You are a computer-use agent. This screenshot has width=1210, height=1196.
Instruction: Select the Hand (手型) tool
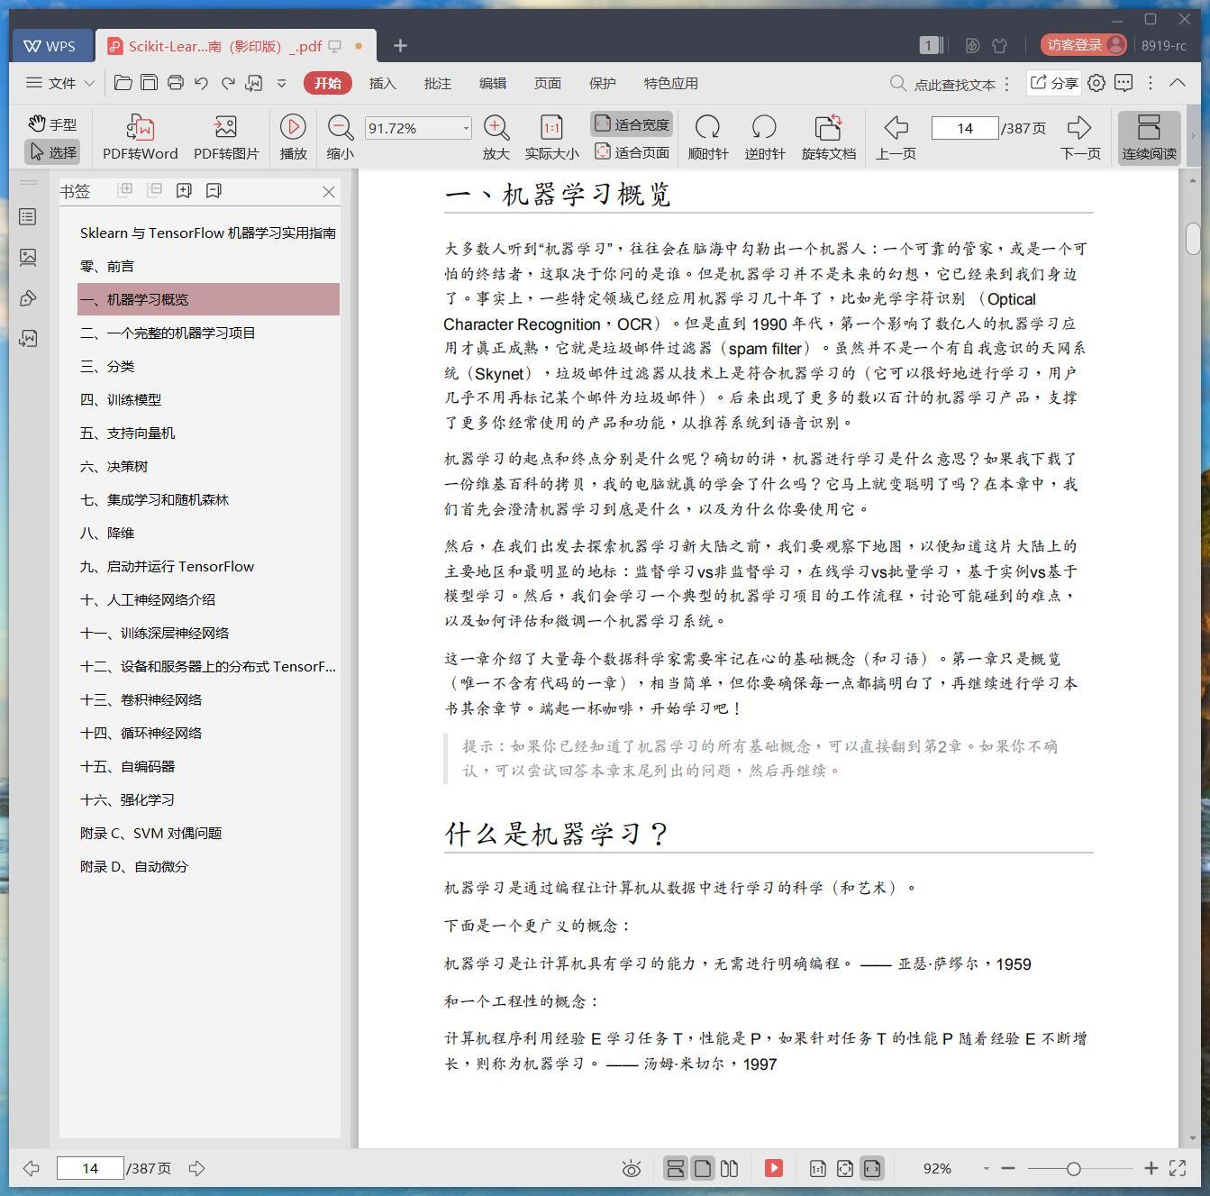pos(52,124)
